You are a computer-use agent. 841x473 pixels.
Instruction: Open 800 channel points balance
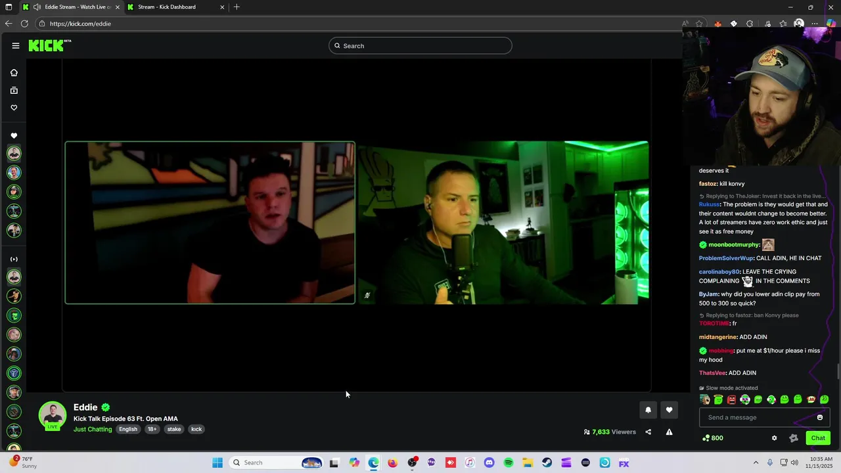(713, 438)
